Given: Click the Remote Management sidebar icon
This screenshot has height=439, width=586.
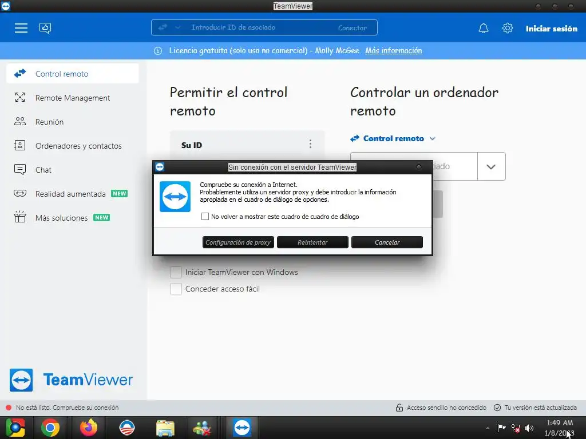Looking at the screenshot, I should [x=20, y=97].
